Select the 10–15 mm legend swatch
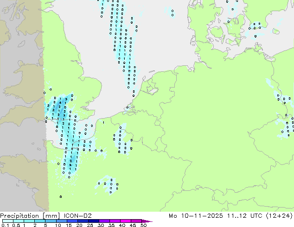The width and height of the screenshot is (294, 227). (61, 221)
